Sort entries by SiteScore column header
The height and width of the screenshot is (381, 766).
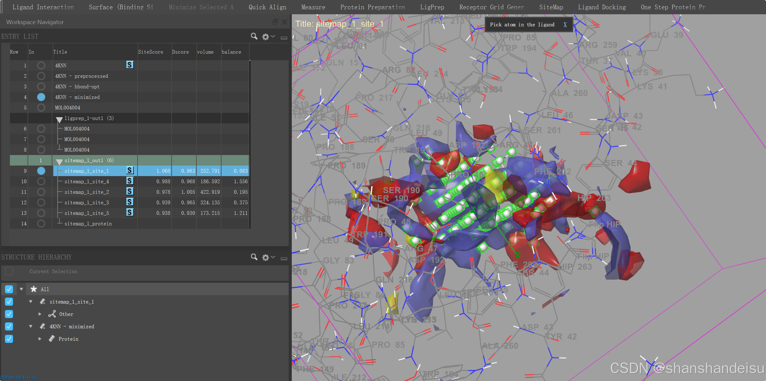[x=151, y=52]
